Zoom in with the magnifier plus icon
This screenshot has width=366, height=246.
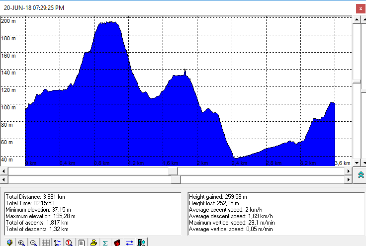[21, 243]
